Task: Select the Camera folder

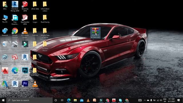Action: pos(35,32)
